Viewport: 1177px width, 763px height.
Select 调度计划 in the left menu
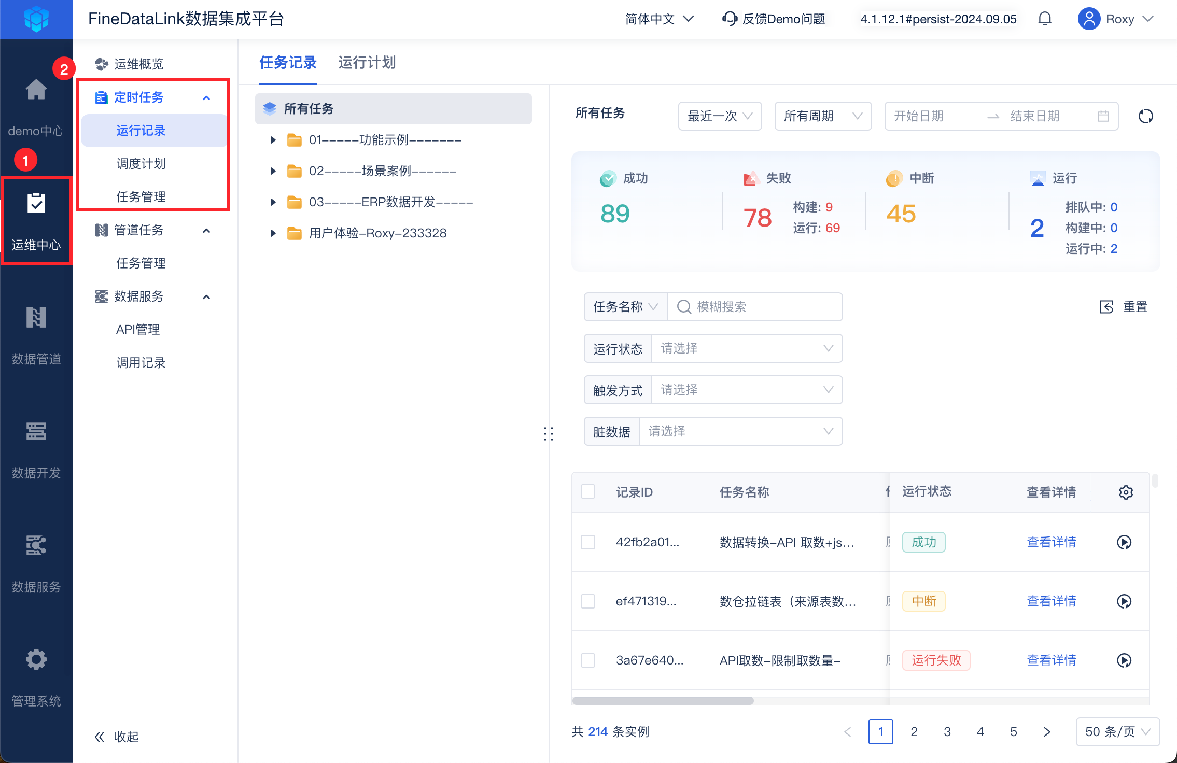(141, 164)
